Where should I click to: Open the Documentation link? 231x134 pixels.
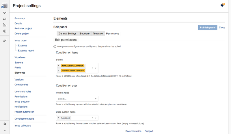133,131
